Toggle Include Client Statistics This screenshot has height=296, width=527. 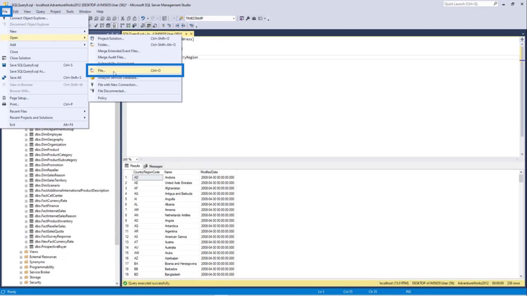point(135,26)
